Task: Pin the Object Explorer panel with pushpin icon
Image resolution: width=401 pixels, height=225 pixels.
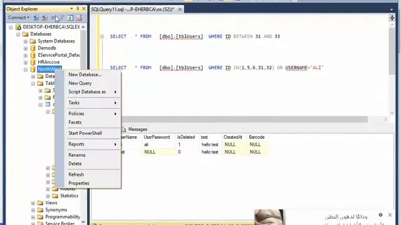Action: 78,9
